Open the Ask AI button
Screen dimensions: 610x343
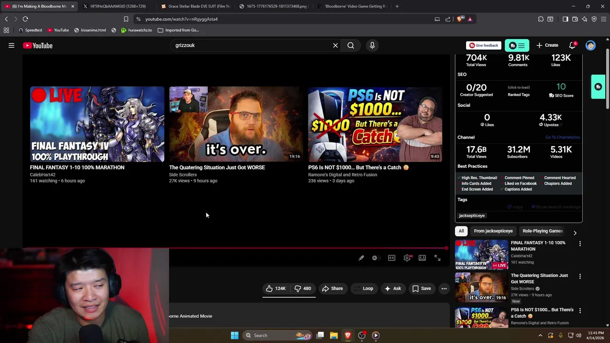pos(393,288)
